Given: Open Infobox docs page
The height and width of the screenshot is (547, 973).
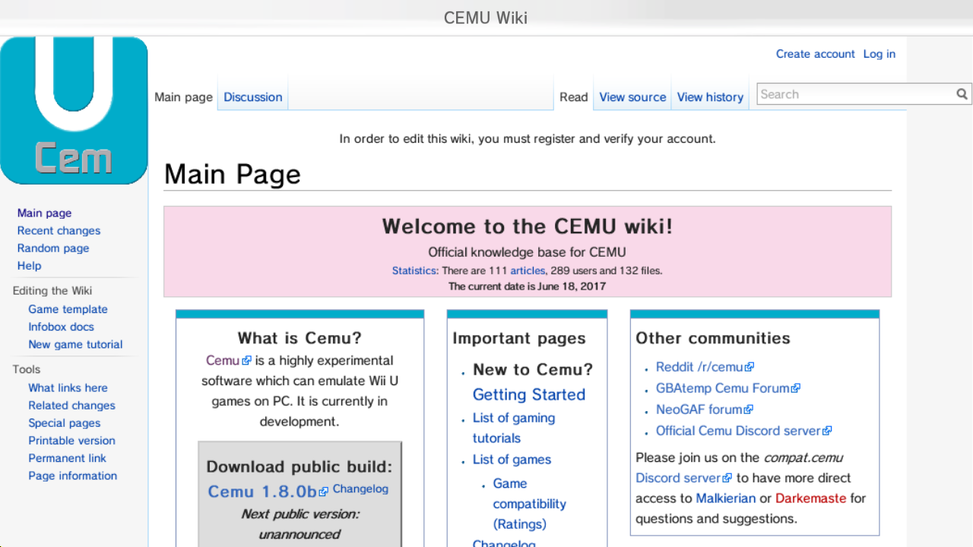Looking at the screenshot, I should [x=61, y=327].
